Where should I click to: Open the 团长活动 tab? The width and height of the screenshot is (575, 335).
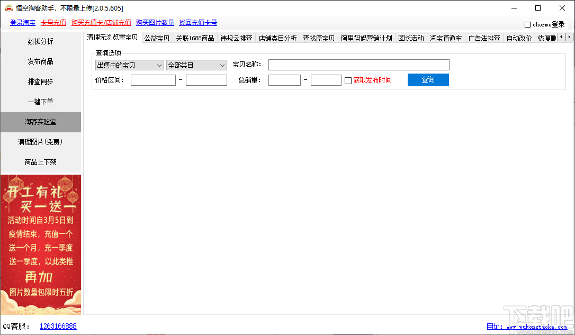point(411,38)
